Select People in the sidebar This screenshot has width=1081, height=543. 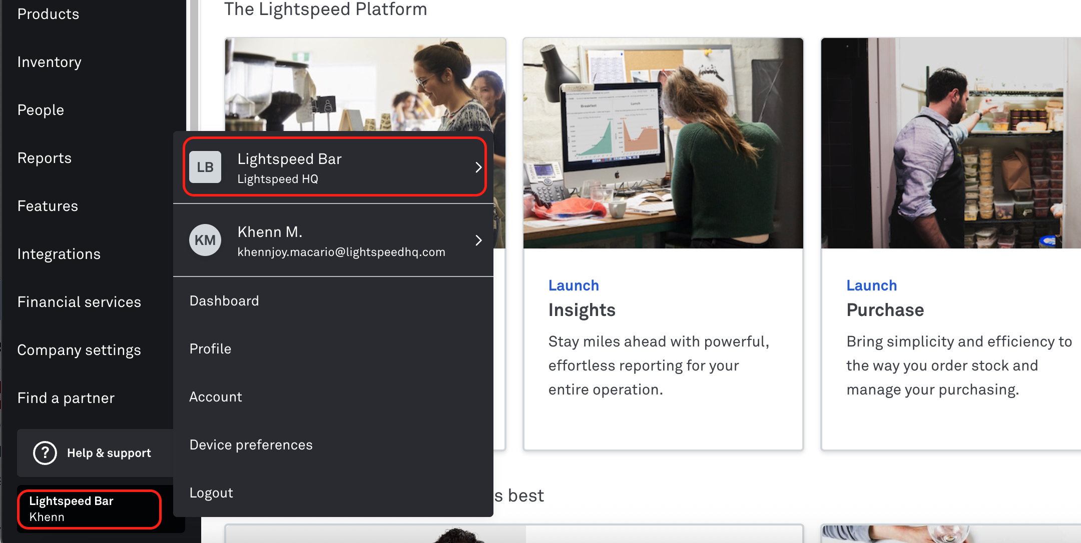click(x=41, y=110)
